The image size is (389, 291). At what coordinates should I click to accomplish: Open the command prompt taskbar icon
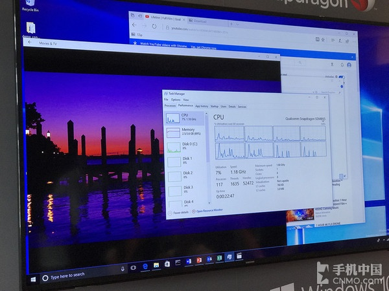pos(178,263)
